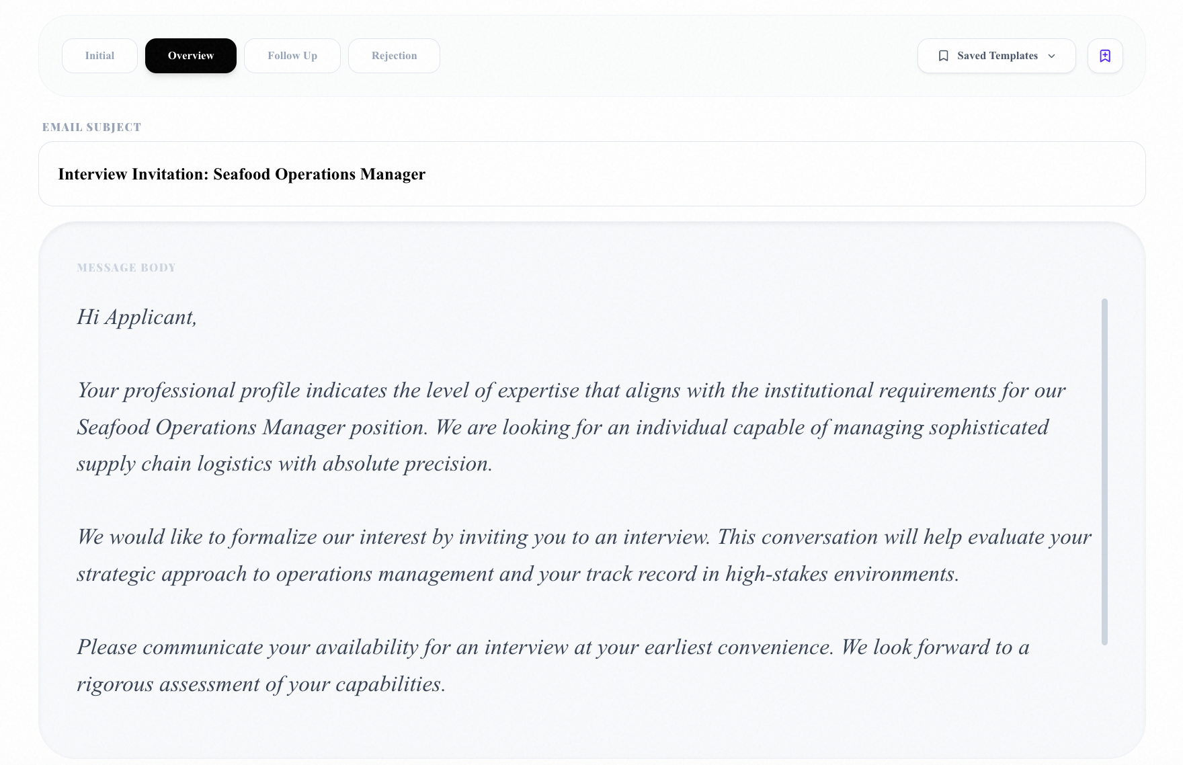
Task: Click the active Overview pill button
Action: pyautogui.click(x=190, y=56)
